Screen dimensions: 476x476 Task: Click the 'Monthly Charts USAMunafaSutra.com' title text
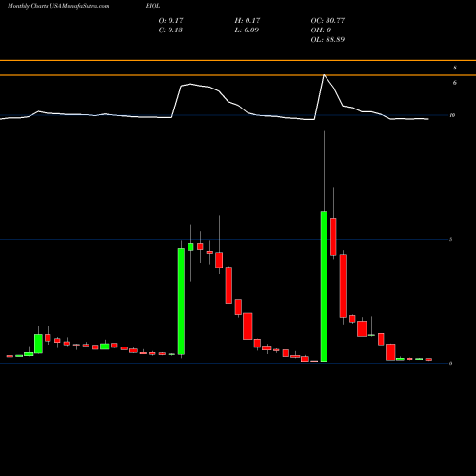[x=58, y=6]
